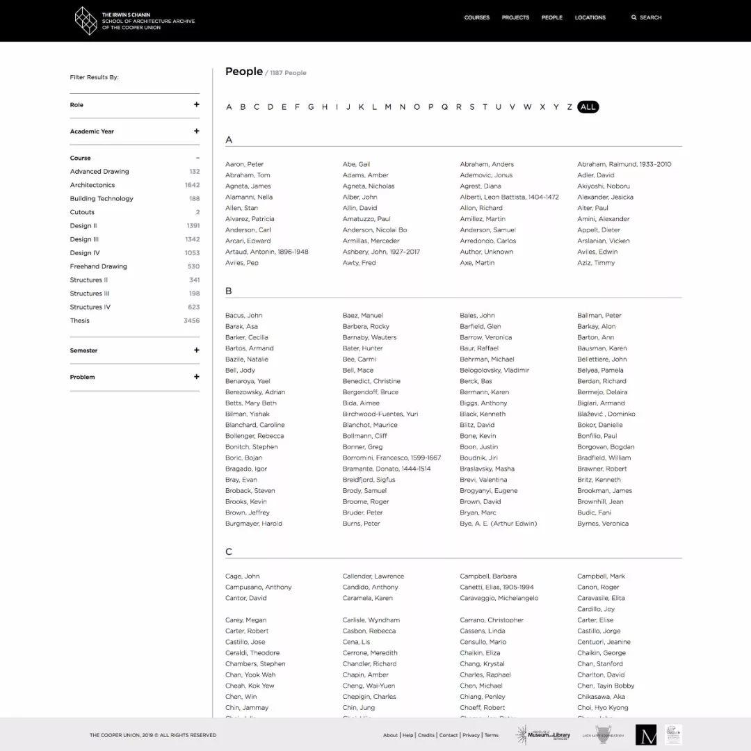Open Bacus, John's page
This screenshot has width=751, height=751.
244,315
